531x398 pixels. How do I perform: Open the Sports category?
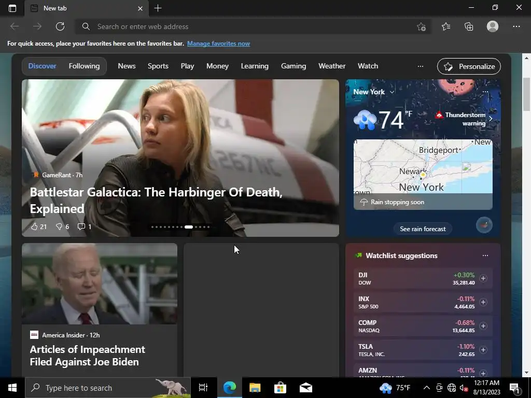(x=158, y=66)
